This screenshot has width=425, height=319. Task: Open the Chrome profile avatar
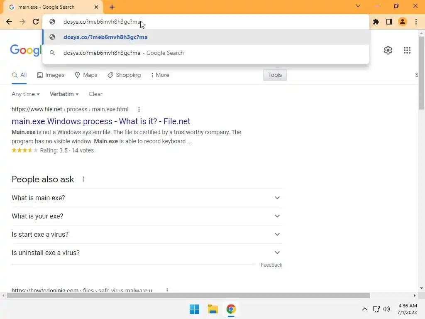point(403,22)
